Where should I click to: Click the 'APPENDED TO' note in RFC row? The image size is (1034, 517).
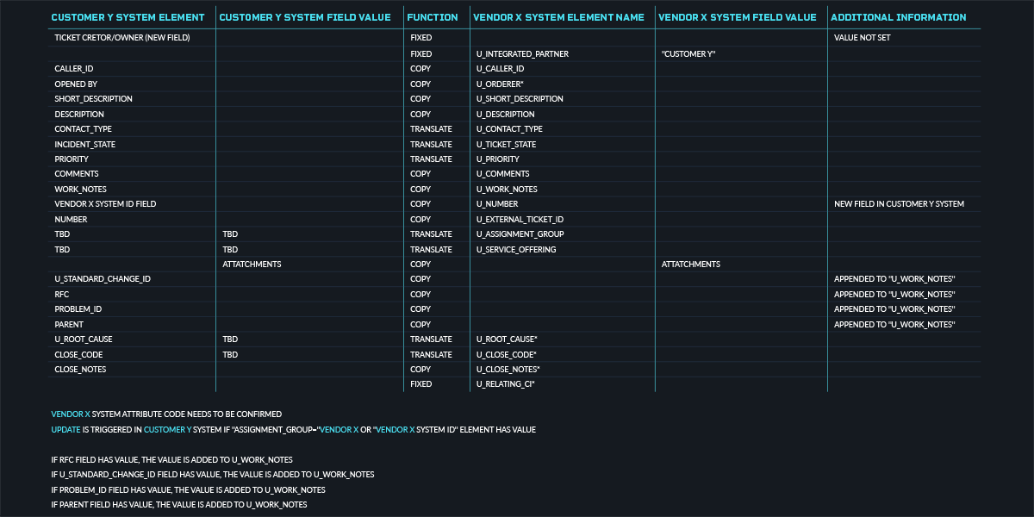point(894,294)
